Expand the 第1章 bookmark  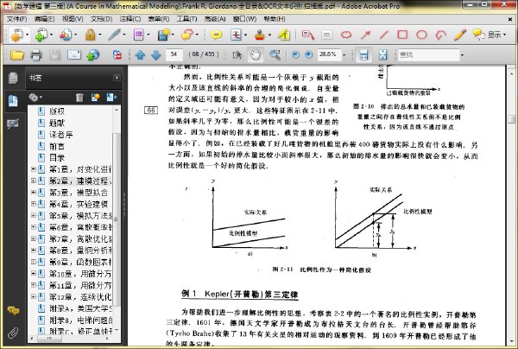coord(34,169)
